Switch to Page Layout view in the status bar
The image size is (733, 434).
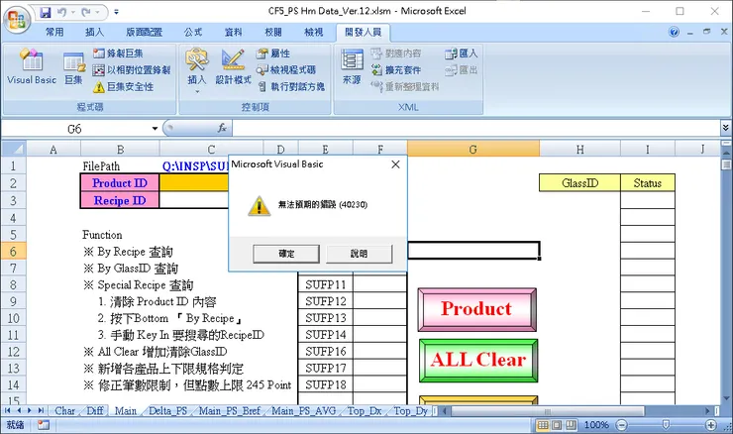(557, 425)
